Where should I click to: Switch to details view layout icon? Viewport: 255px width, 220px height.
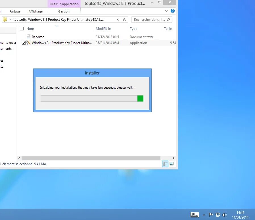(x=165, y=164)
